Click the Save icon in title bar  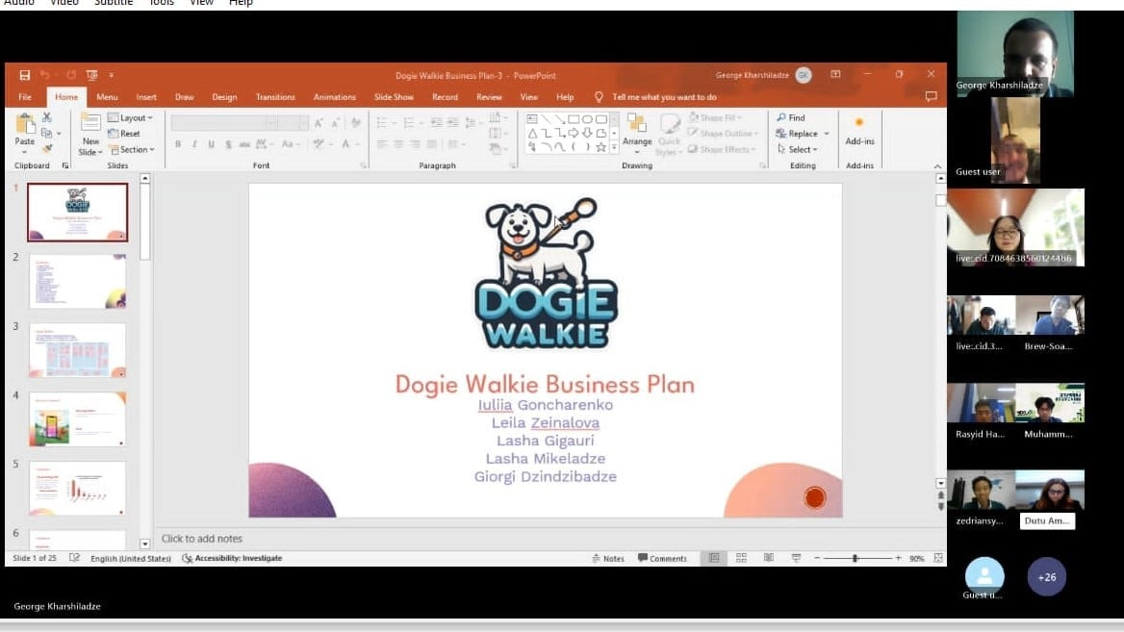tap(24, 75)
